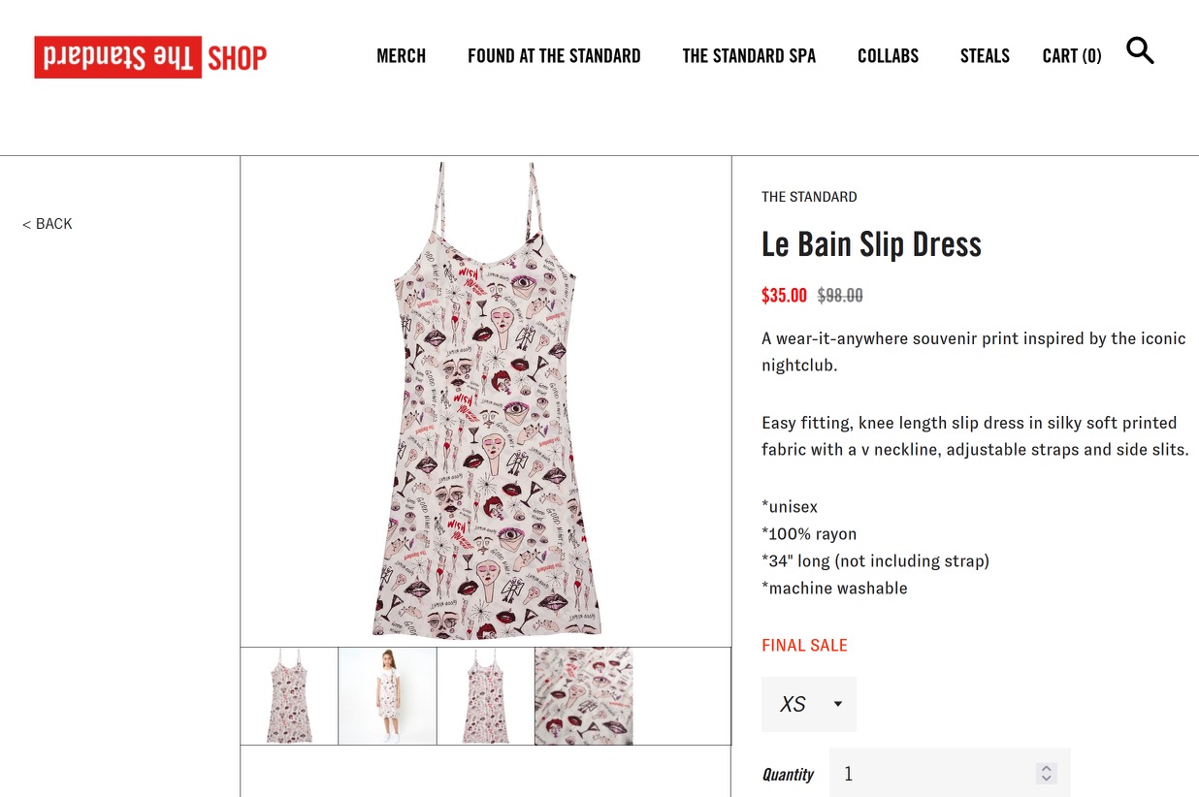Increase quantity with the up arrow
The image size is (1199, 797).
(1046, 768)
